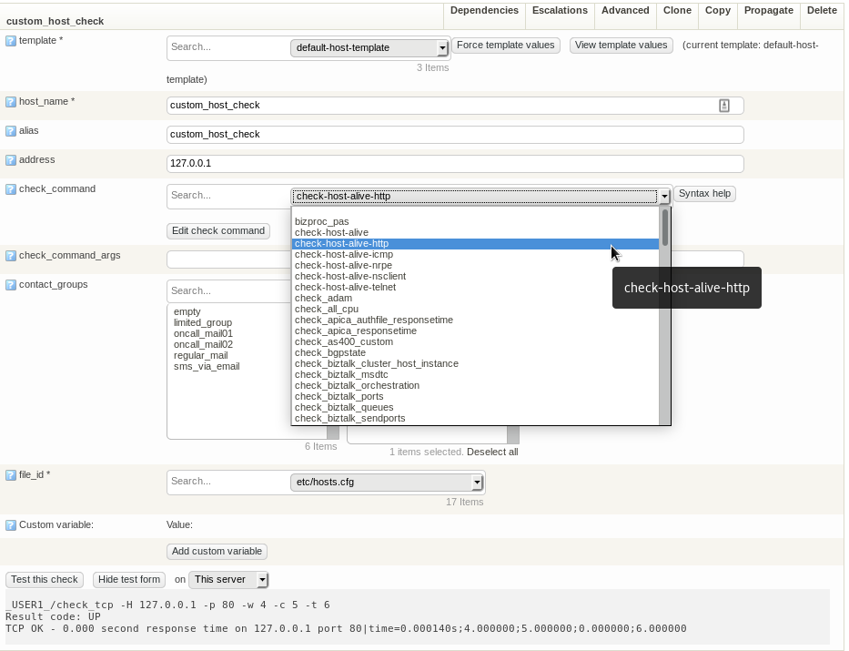Click Force template values button

click(x=506, y=46)
